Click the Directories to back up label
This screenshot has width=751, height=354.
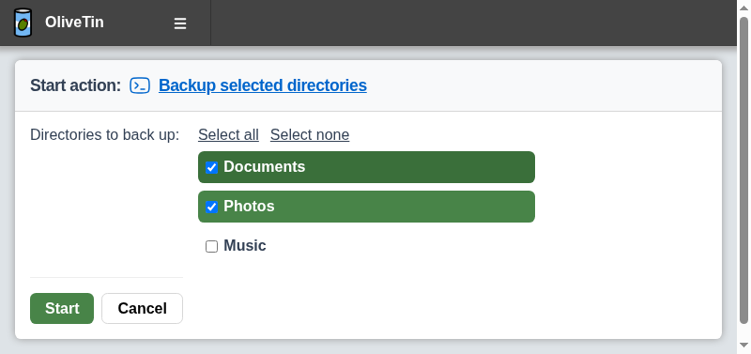click(105, 134)
